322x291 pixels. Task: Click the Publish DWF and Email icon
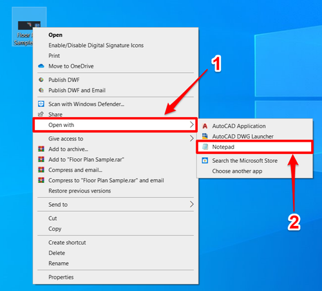click(x=41, y=90)
